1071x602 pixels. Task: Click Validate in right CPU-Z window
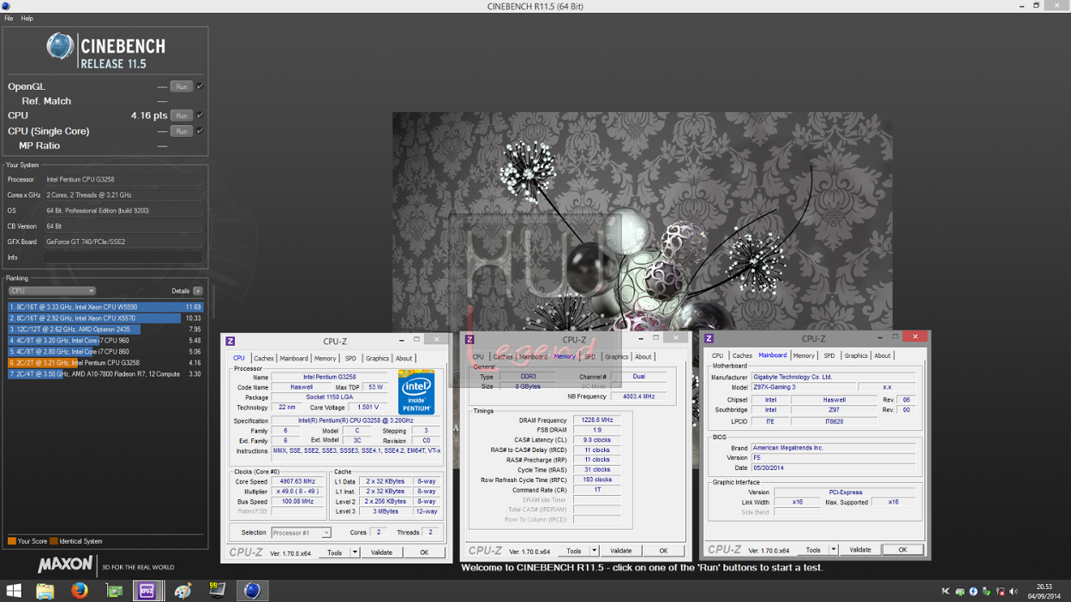859,550
